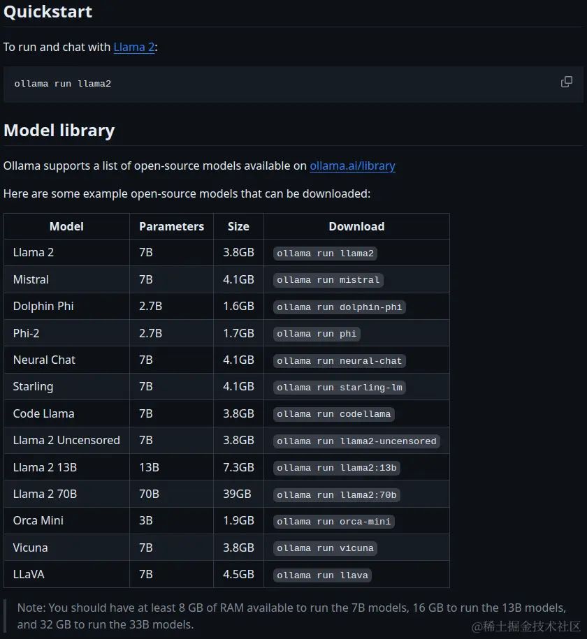Click the 7.3GB size cell
This screenshot has width=587, height=639.
(x=238, y=467)
